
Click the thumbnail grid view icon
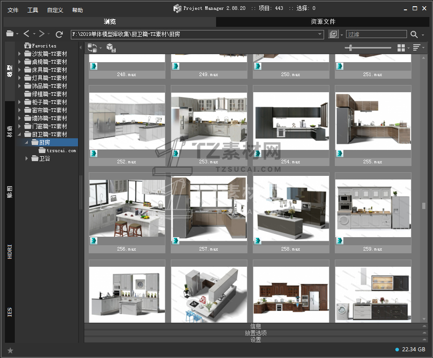(x=401, y=48)
